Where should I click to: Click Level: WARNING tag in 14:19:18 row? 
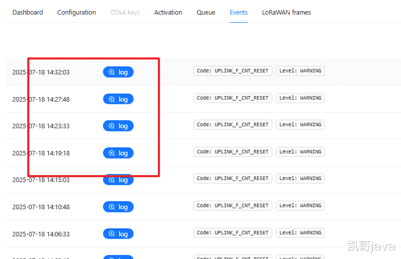point(300,152)
